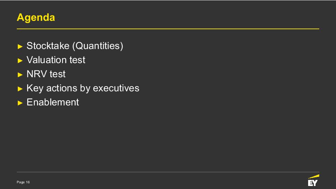Click the yellow line under Agenda title
This screenshot has width=336, height=189.
(x=168, y=29)
